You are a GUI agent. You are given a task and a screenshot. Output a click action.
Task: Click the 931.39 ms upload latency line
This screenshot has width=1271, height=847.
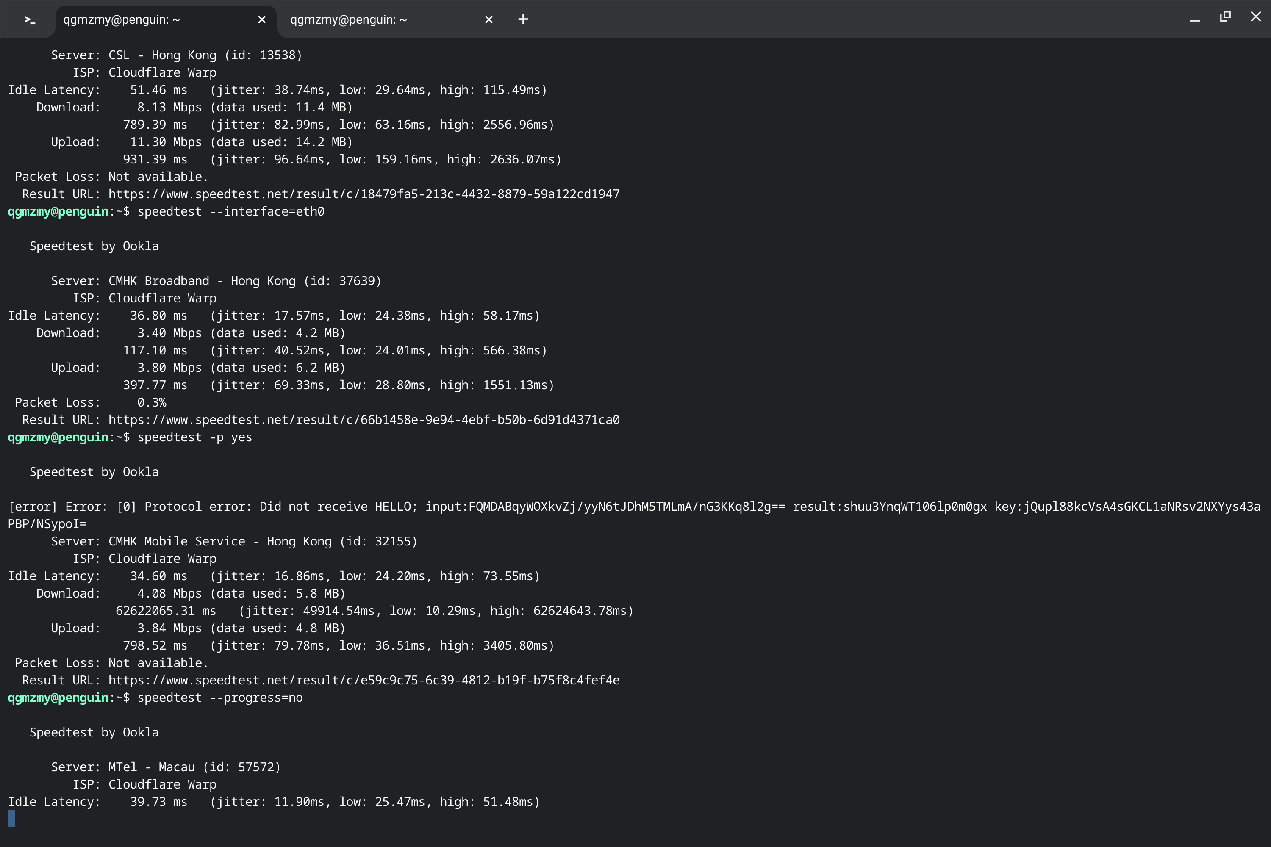342,159
